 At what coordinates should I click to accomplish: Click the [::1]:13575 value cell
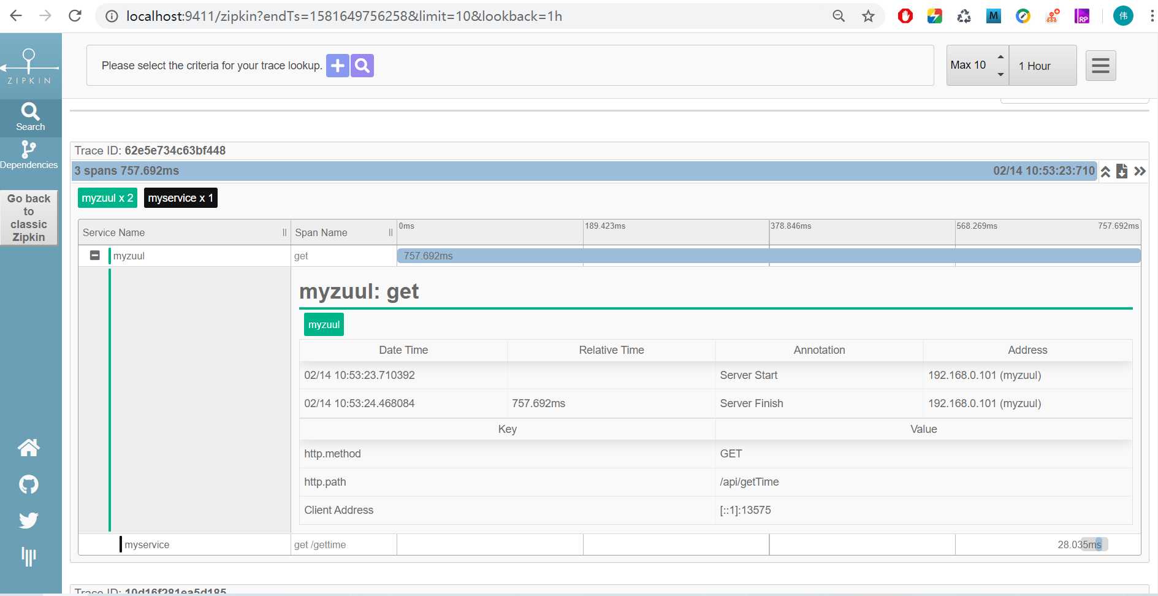point(924,510)
